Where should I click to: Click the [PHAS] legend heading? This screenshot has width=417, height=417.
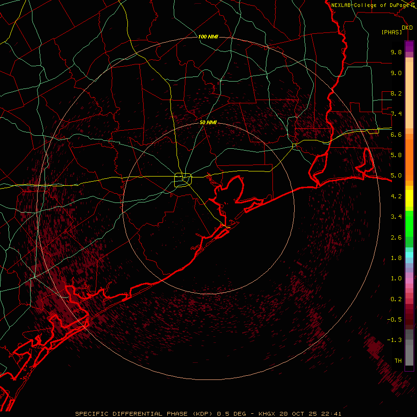click(392, 32)
